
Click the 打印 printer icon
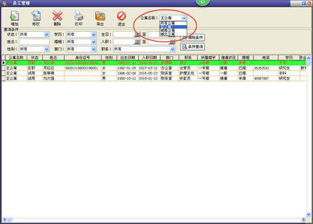point(79,16)
